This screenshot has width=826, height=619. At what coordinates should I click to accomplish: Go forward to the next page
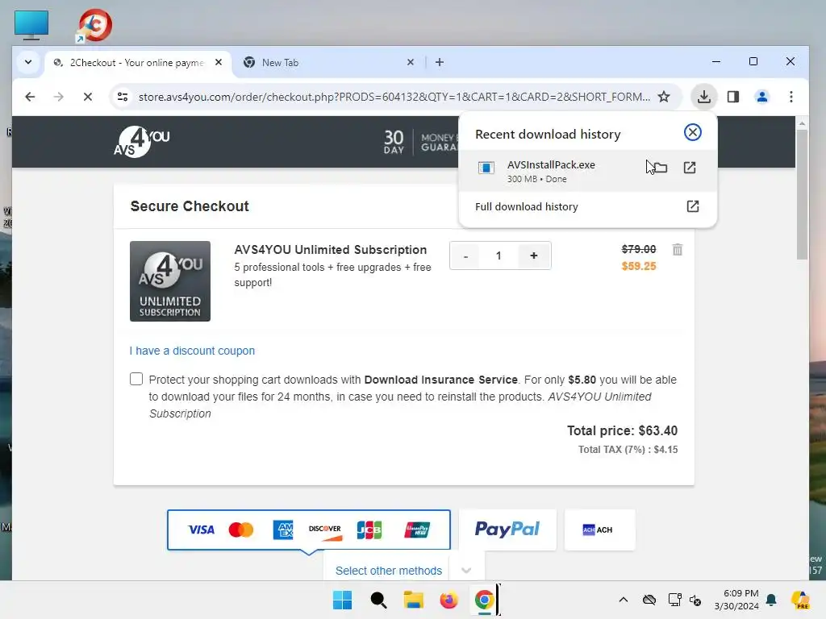58,97
